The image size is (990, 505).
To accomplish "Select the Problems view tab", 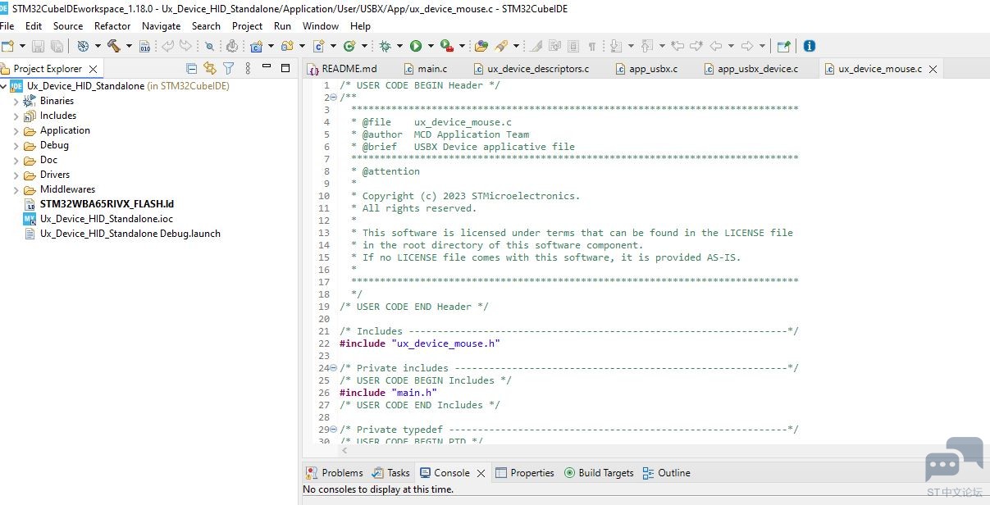I will pyautogui.click(x=334, y=473).
